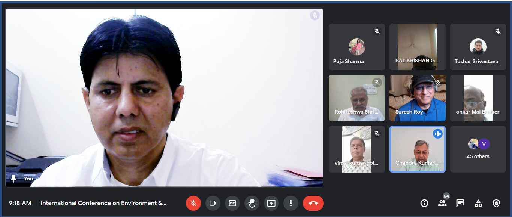Open the 45 others tile
512x217 pixels.
point(478,149)
